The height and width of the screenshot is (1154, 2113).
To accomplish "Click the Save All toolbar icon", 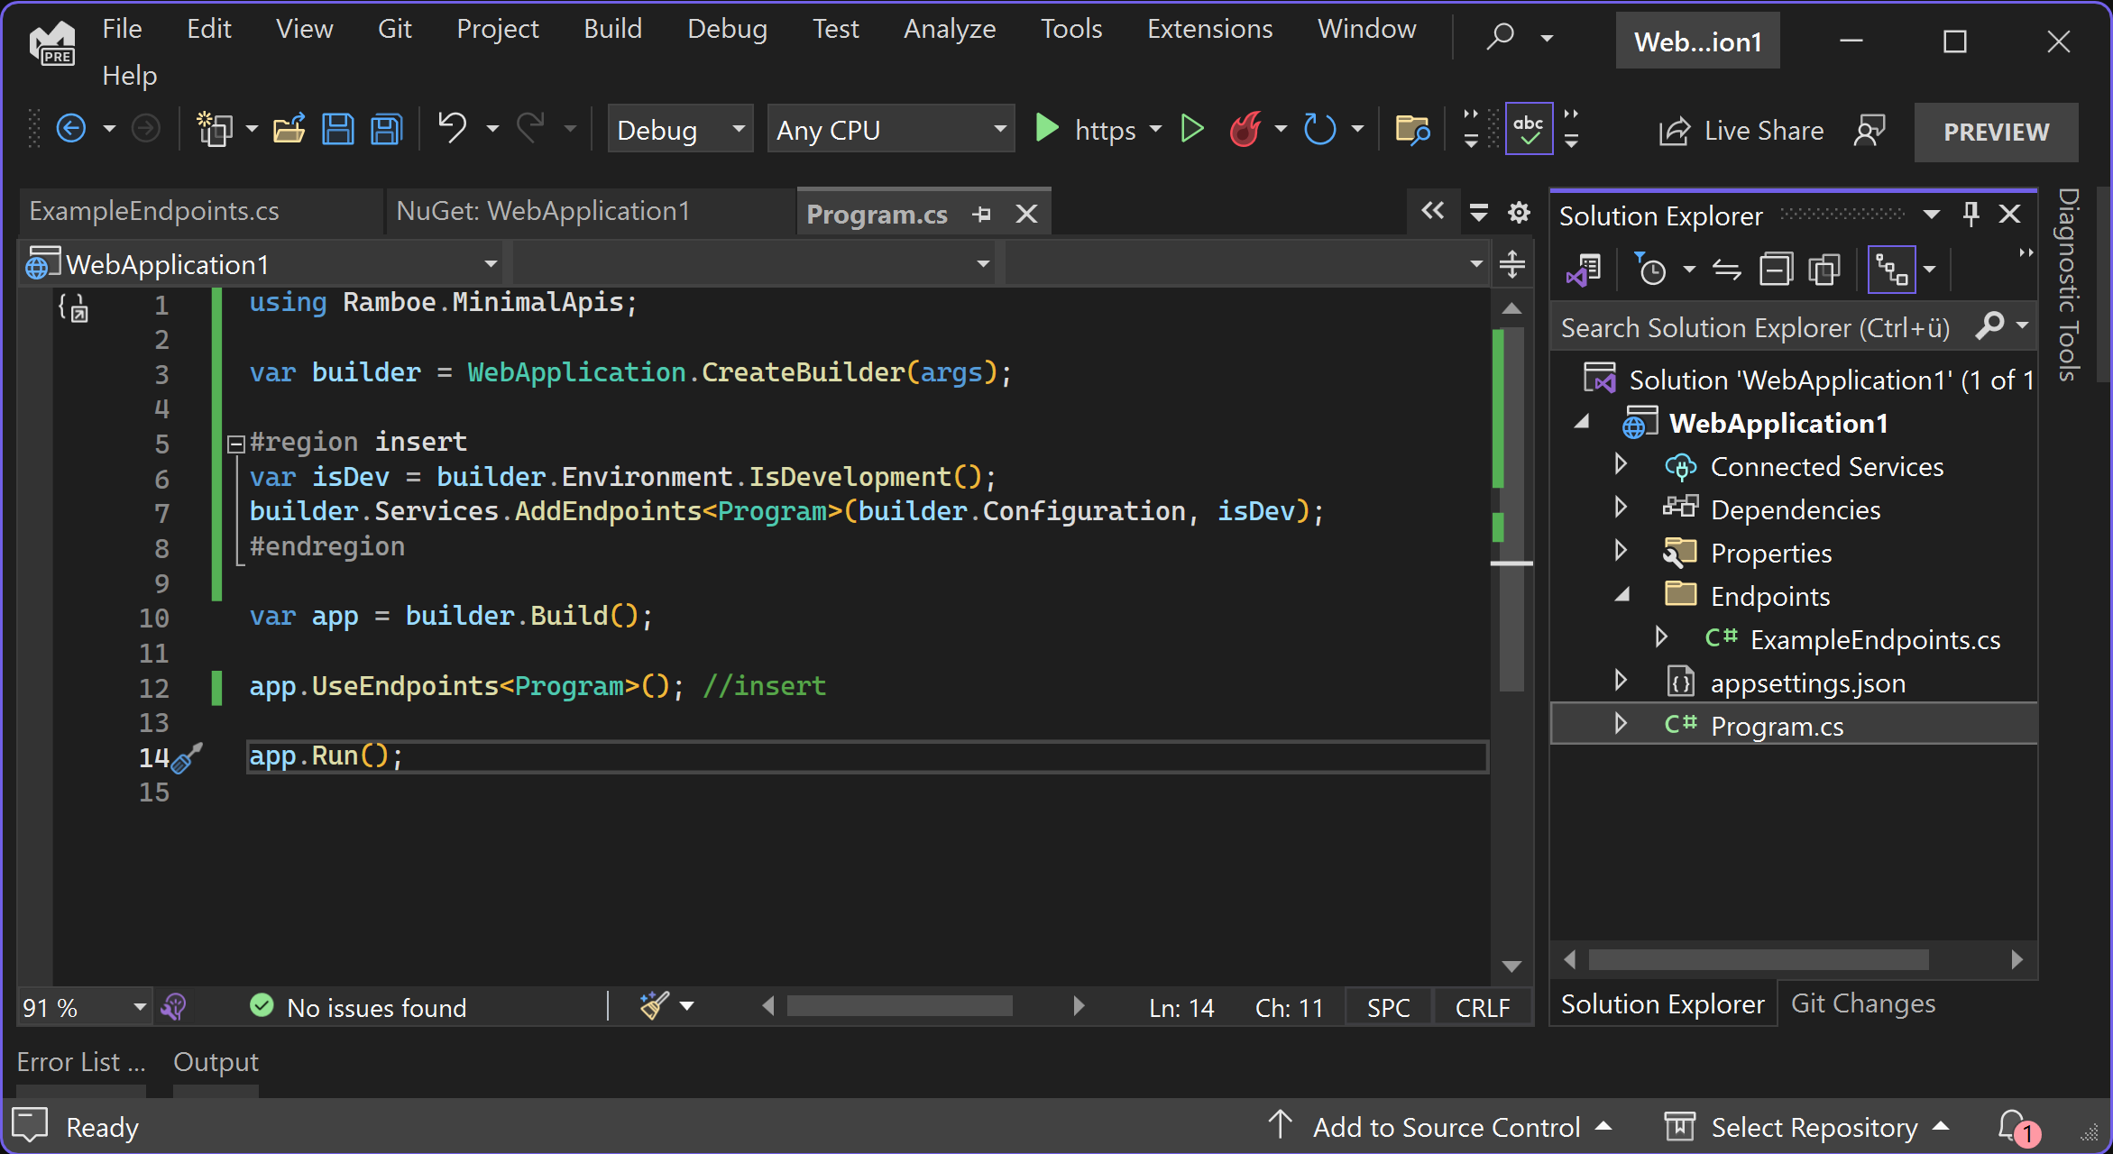I will (x=387, y=130).
